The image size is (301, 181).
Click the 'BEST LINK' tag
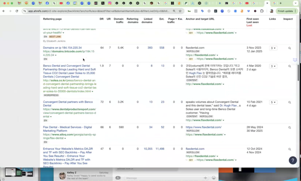(55, 36)
